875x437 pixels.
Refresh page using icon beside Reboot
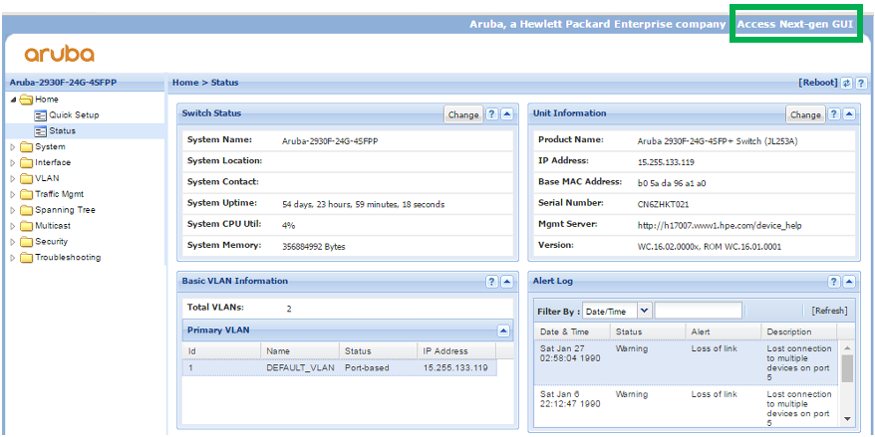[x=847, y=83]
